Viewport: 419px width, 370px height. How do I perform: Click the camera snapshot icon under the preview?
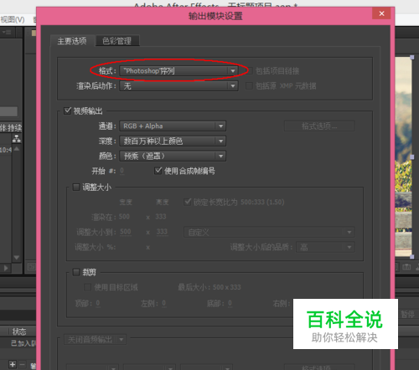click(x=406, y=267)
